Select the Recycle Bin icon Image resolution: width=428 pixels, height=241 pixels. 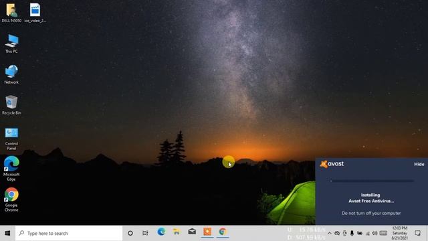[x=11, y=105]
